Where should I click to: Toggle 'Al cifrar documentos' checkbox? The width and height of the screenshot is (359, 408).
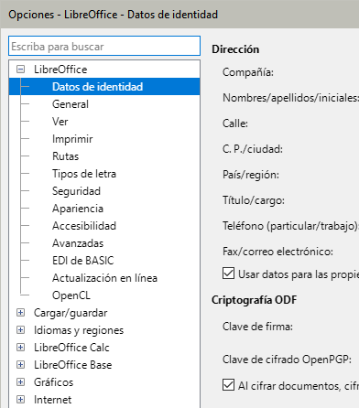click(228, 385)
